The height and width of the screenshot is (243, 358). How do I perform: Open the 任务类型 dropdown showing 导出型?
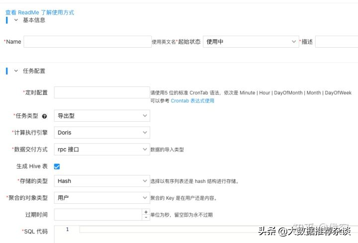tap(102, 116)
